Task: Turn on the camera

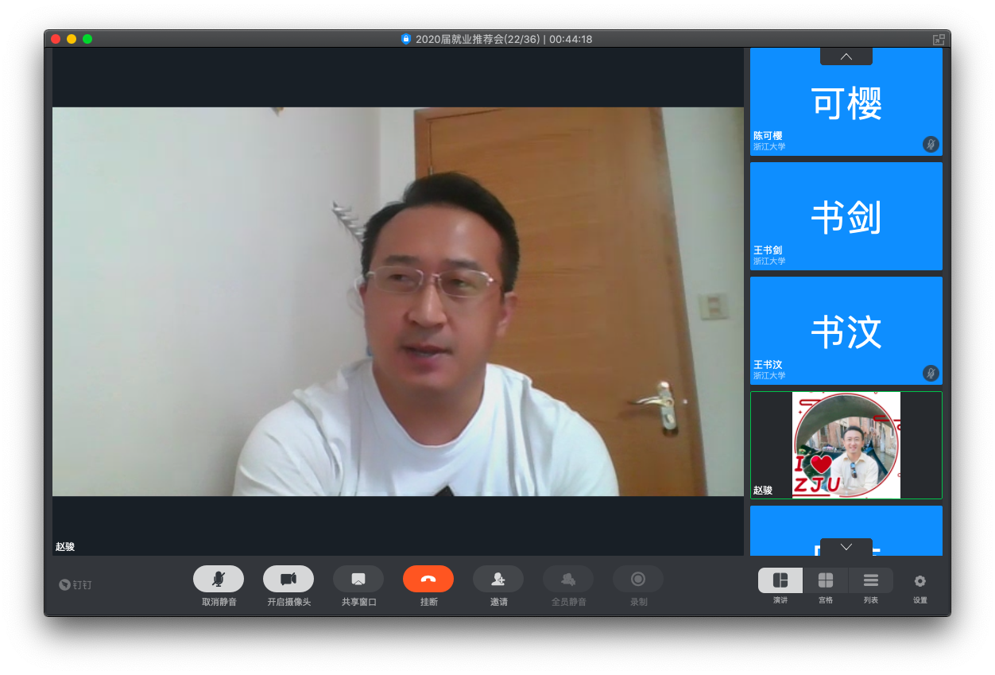Action: (288, 579)
